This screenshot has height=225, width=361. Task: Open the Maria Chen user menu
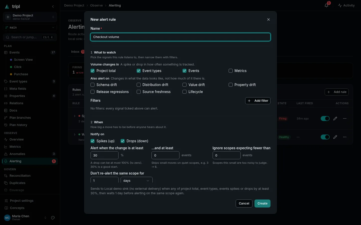click(25, 218)
